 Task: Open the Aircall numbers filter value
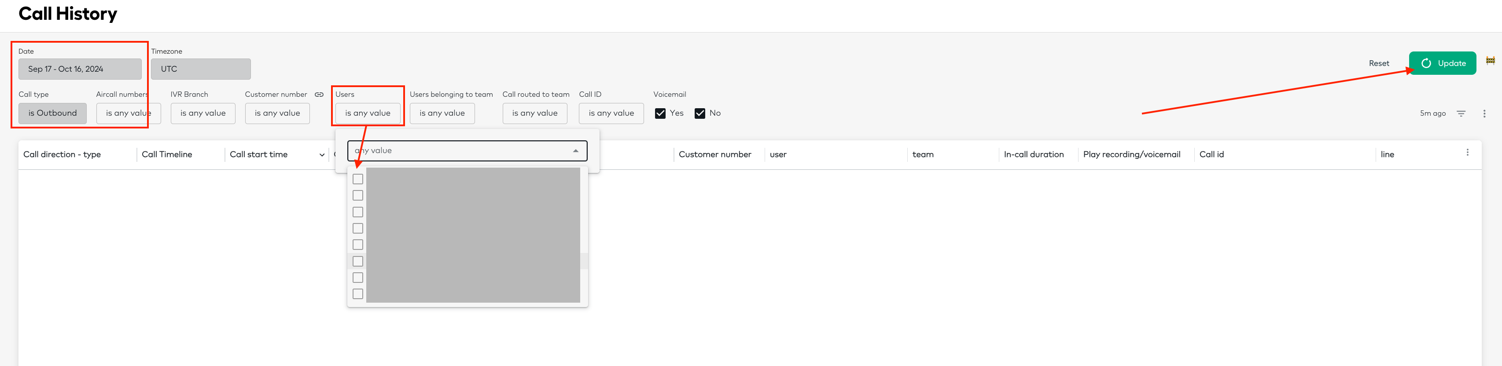(x=128, y=113)
